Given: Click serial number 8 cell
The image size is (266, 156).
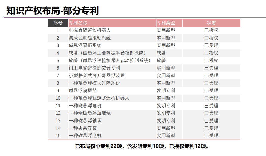Looking at the screenshot, I should pyautogui.click(x=58, y=83).
